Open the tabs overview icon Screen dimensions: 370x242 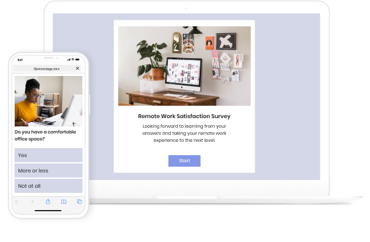(80, 201)
